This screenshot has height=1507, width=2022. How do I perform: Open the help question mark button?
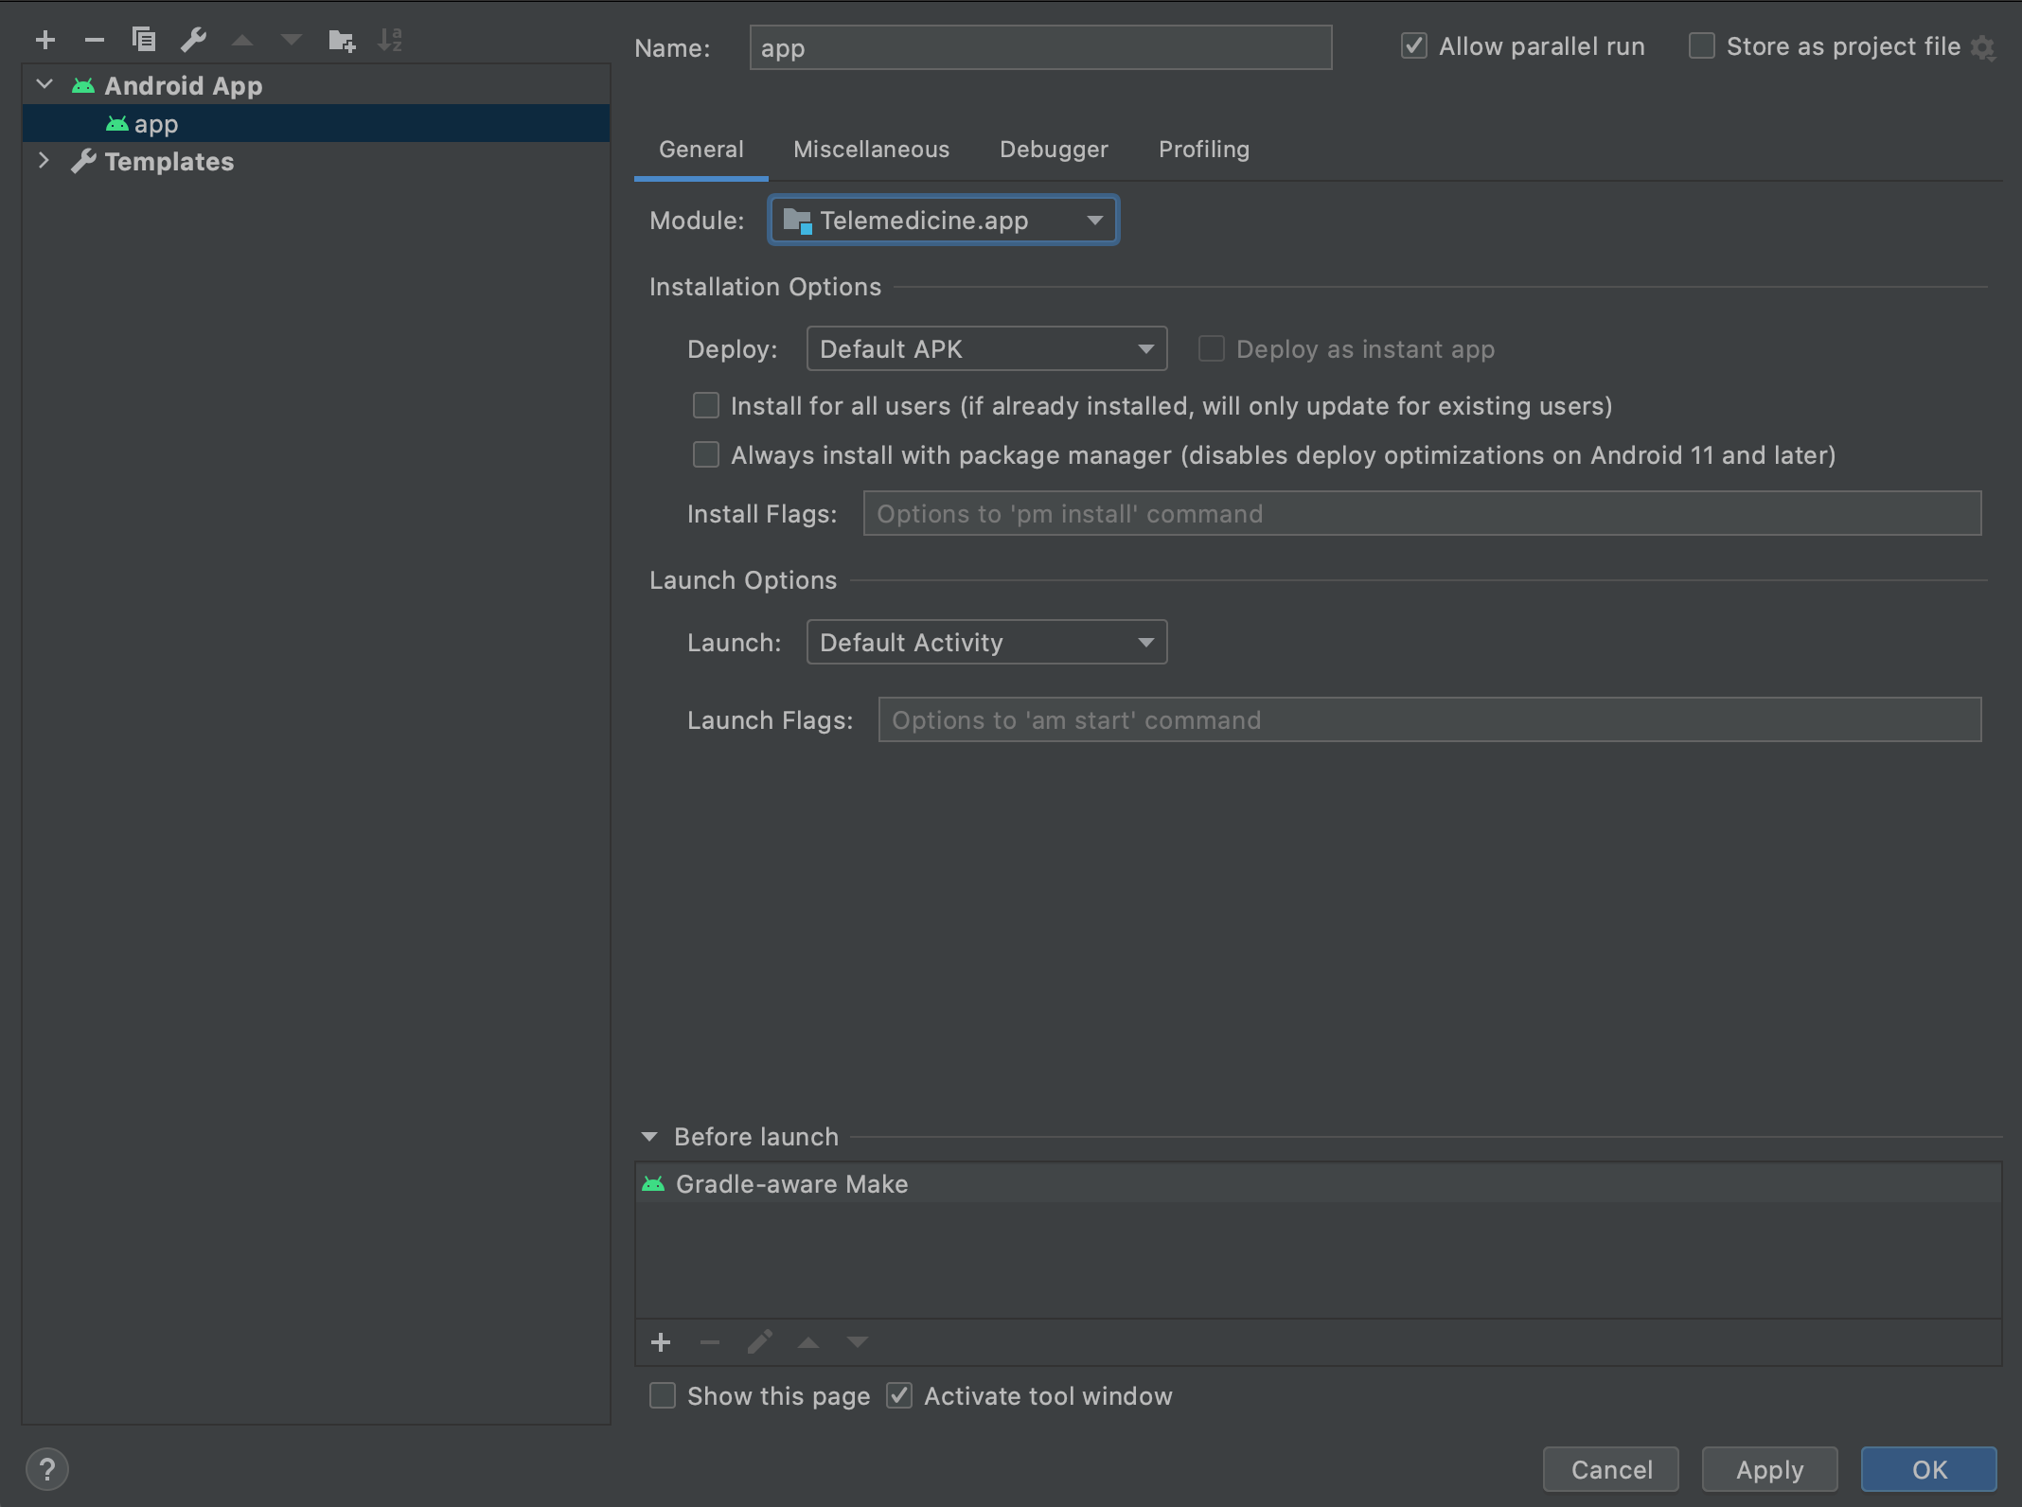click(47, 1469)
